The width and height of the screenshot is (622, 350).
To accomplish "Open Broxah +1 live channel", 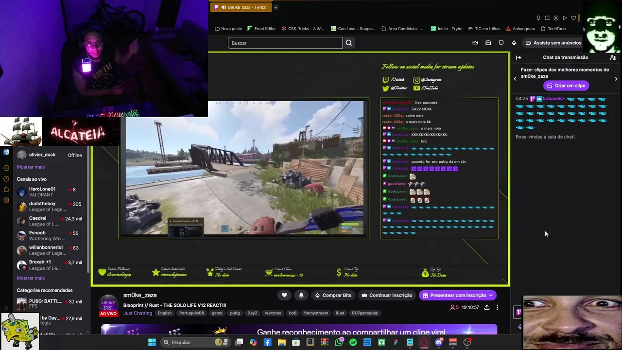I will pyautogui.click(x=51, y=265).
